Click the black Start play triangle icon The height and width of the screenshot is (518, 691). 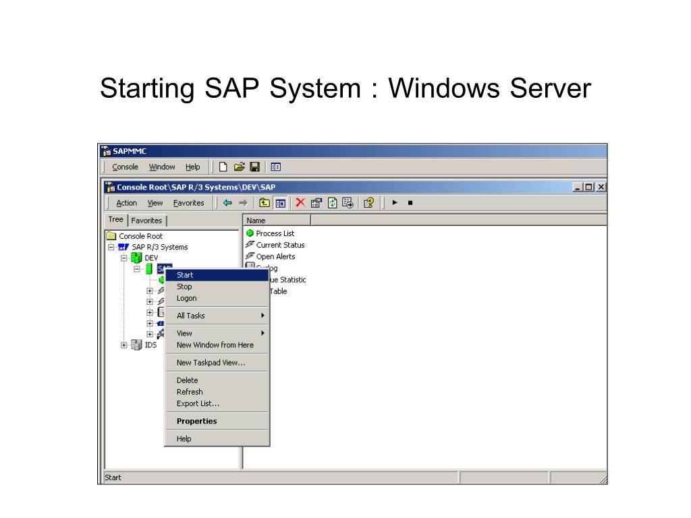click(395, 202)
